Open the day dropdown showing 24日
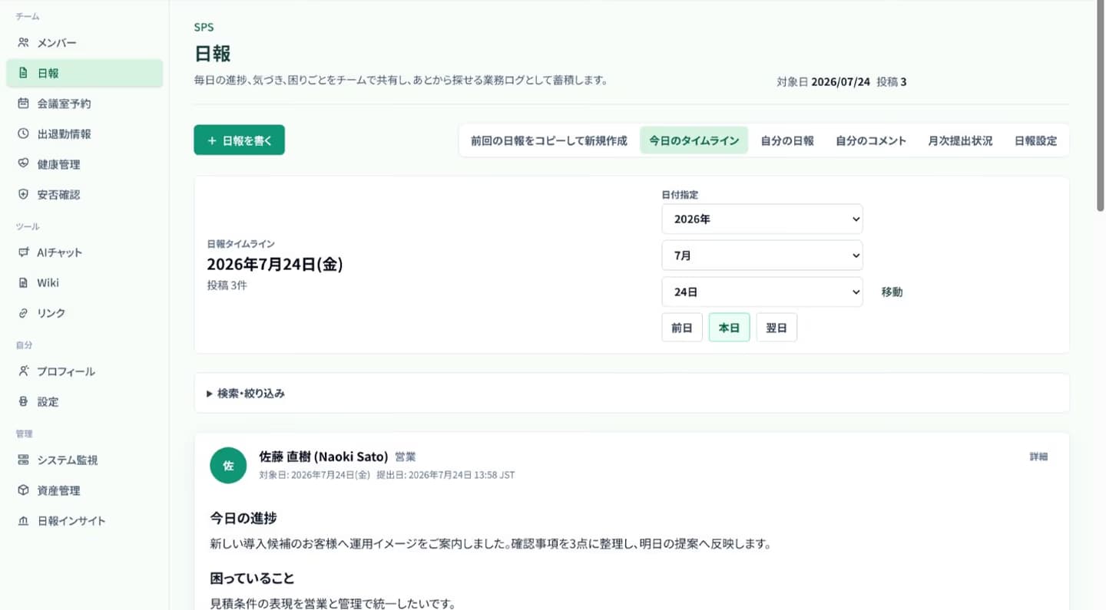This screenshot has height=610, width=1106. tap(762, 292)
